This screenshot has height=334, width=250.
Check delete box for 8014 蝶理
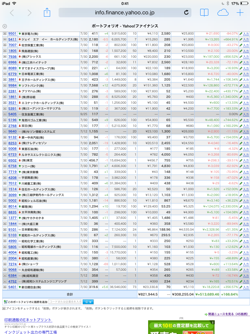[5, 206]
